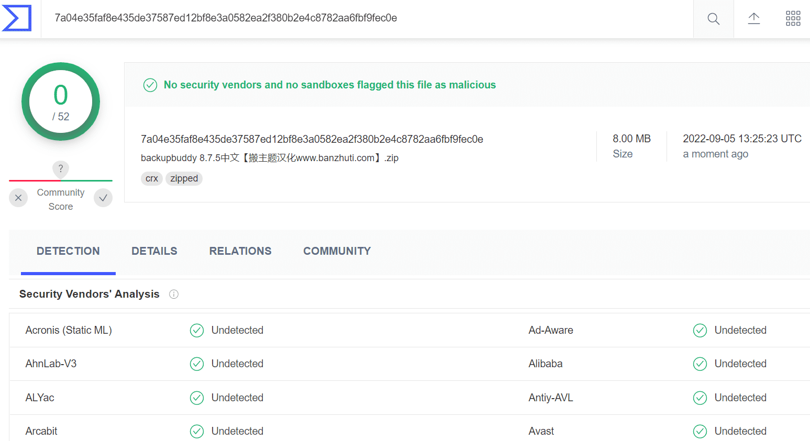The width and height of the screenshot is (810, 441).
Task: Click Undetected text in the Alibaba row
Action: click(x=740, y=364)
